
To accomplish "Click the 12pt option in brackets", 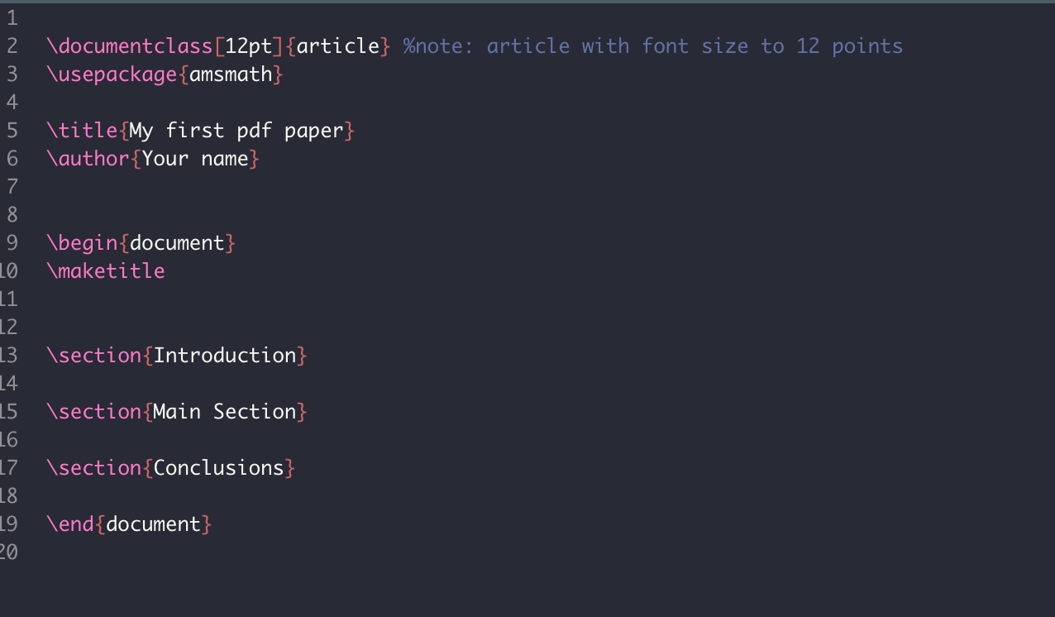I will click(249, 46).
